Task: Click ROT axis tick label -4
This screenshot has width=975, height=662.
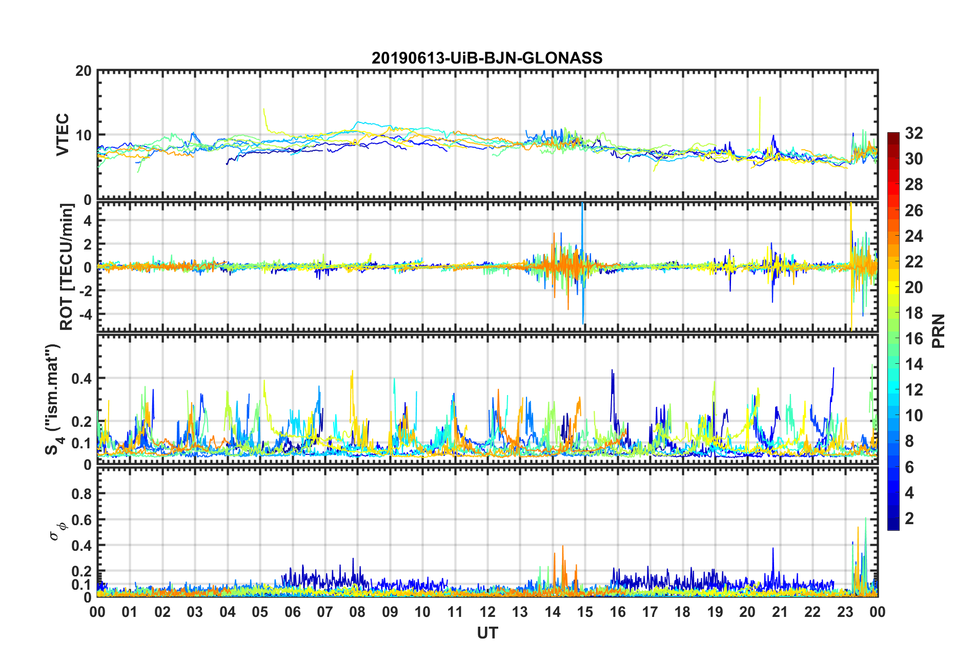Action: pos(85,313)
